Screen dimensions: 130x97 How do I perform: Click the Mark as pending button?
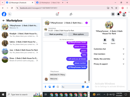tap(56, 34)
